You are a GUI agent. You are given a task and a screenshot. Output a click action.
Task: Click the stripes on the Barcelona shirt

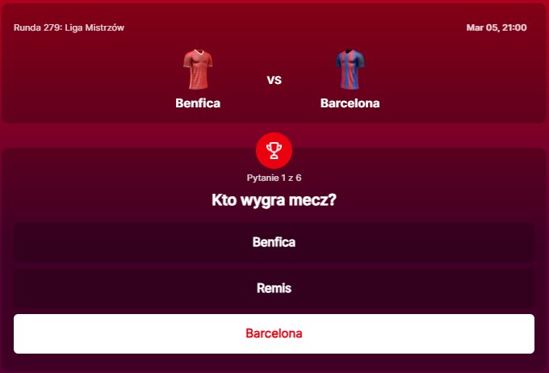pyautogui.click(x=350, y=74)
